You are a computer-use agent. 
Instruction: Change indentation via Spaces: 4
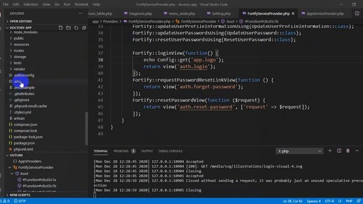(314, 201)
